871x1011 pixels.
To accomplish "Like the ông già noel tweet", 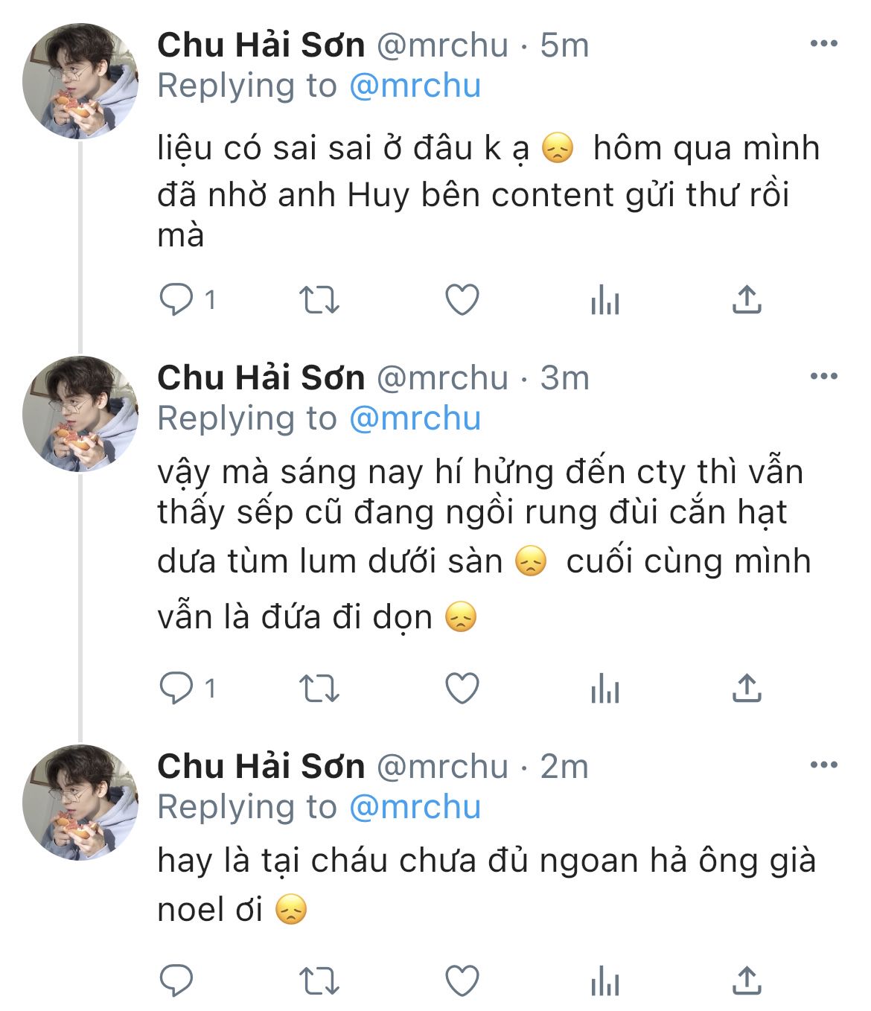I will pyautogui.click(x=462, y=981).
